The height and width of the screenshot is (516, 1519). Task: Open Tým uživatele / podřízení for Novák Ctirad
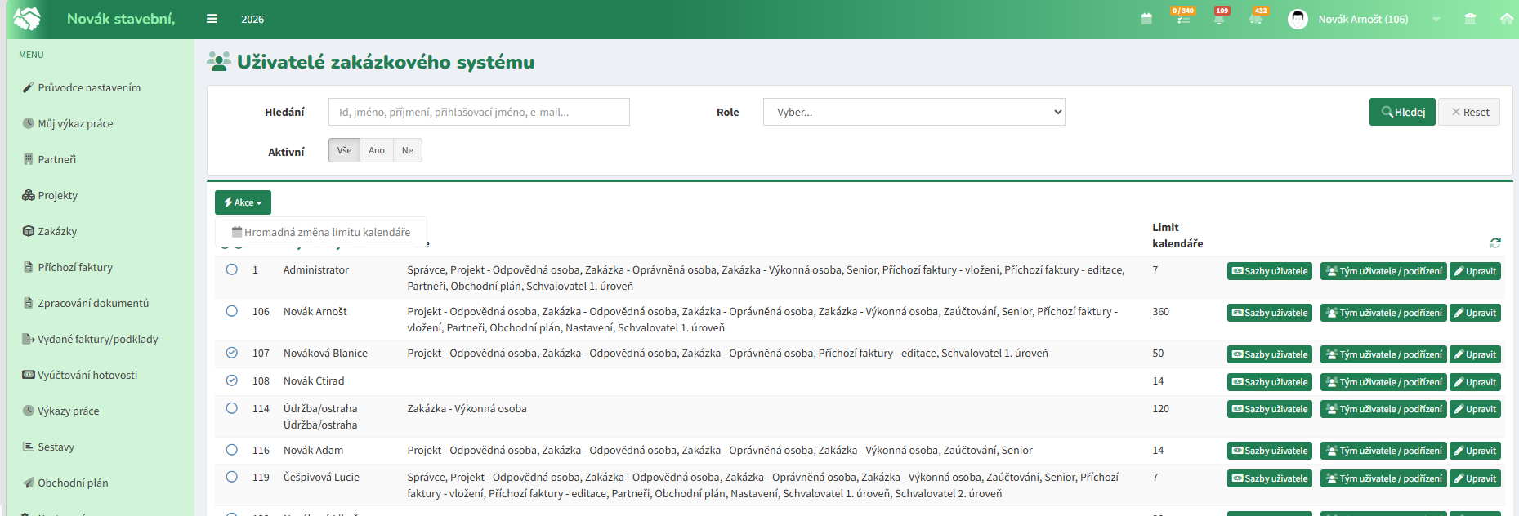(x=1383, y=382)
